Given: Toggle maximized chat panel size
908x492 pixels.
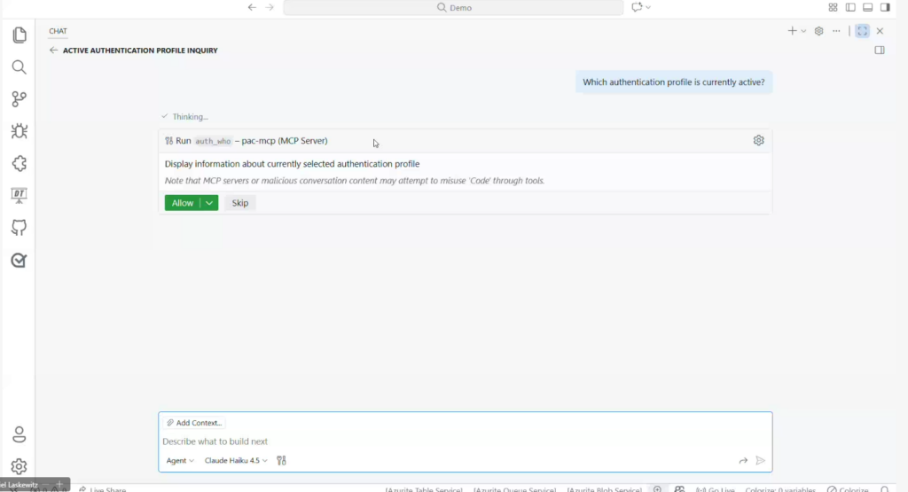Looking at the screenshot, I should pyautogui.click(x=862, y=31).
